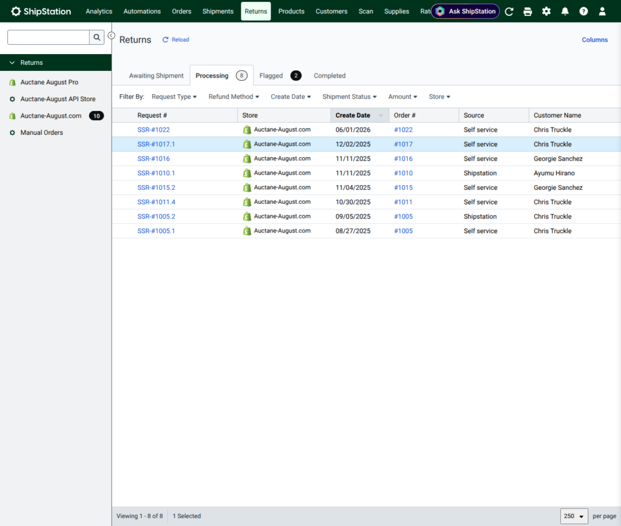Open Request Type filter dropdown
The width and height of the screenshot is (621, 526).
[x=174, y=96]
